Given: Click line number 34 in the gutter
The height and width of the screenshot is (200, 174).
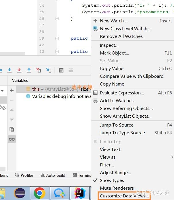Looking at the screenshot, I should 42,5.
